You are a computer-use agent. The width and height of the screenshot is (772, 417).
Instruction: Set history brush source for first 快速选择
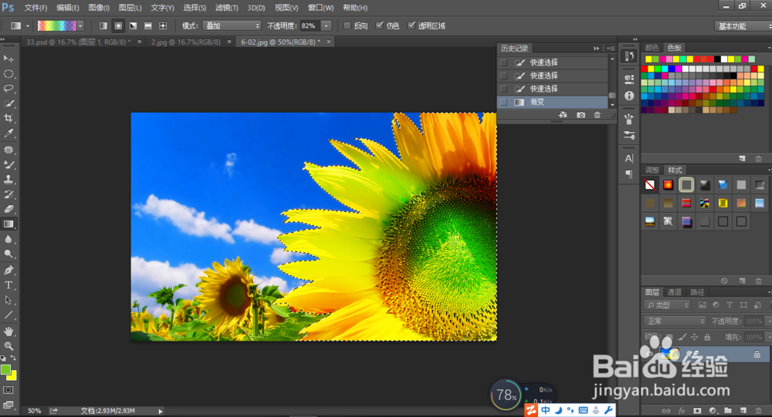[x=503, y=62]
